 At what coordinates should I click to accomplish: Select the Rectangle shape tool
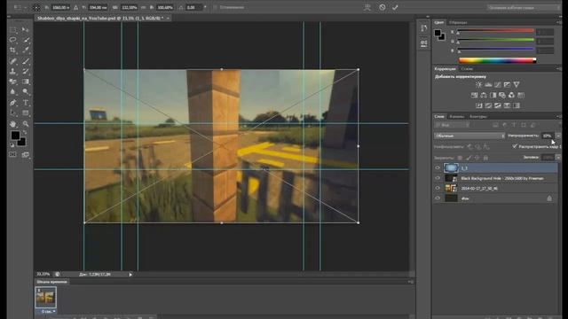tap(26, 113)
